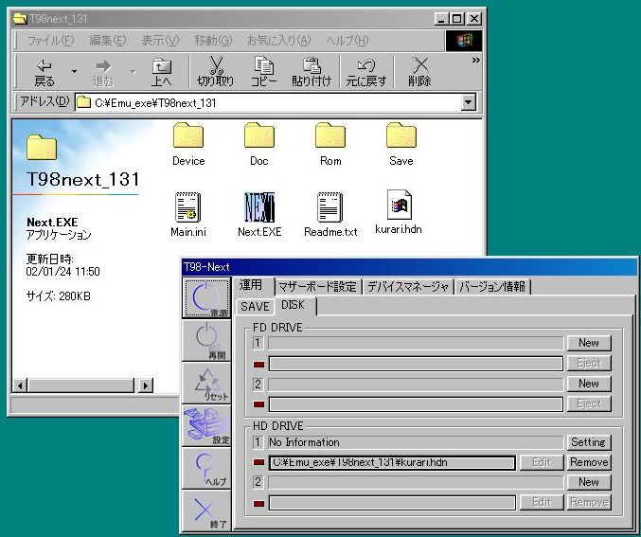Click the right scroll arrow in Explorer
Image resolution: width=641 pixels, height=537 pixels.
(146, 385)
